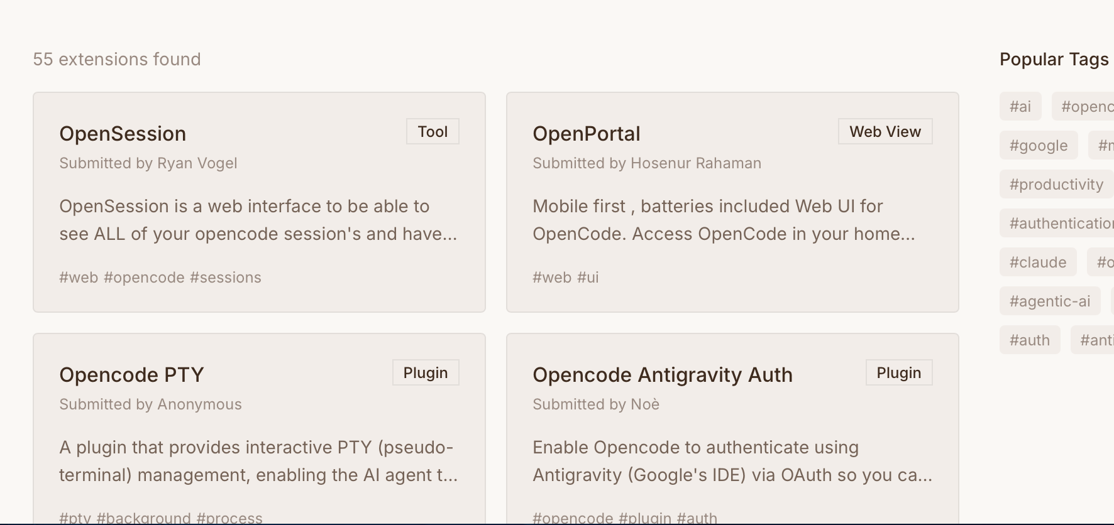This screenshot has height=525, width=1114.
Task: Choose the #productivity popular tag
Action: click(1056, 185)
